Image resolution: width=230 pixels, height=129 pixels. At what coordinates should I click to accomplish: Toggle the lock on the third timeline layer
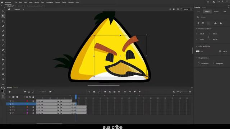(33, 107)
